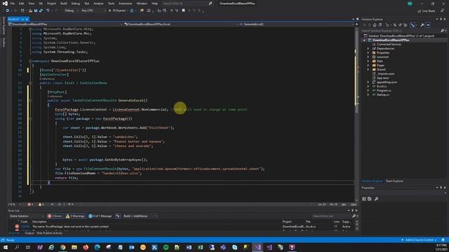Open the Debug configuration dropdown

pos(71,10)
